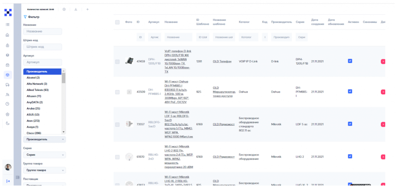Select Aruba (25) in manufacturer list
The width and height of the screenshot is (396, 186).
pyautogui.click(x=43, y=108)
